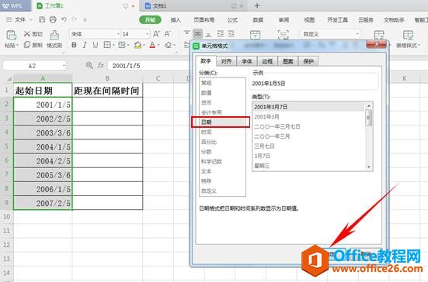Decrease font size with A- icon
The width and height of the screenshot is (428, 282).
167,34
